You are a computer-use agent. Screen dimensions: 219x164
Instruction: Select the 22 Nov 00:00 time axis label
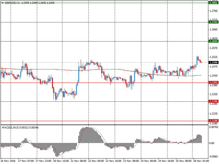point(96,161)
